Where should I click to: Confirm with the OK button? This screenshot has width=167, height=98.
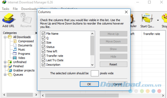pyautogui.click(x=89, y=84)
